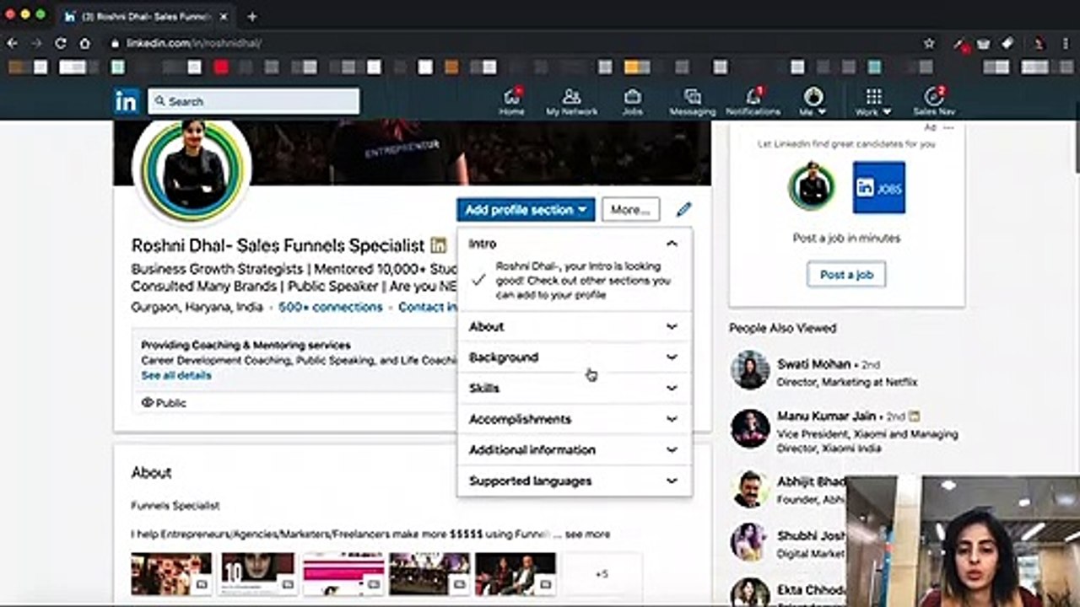Open the 500+ connections link
Viewport: 1080px width, 607px height.
(x=331, y=307)
